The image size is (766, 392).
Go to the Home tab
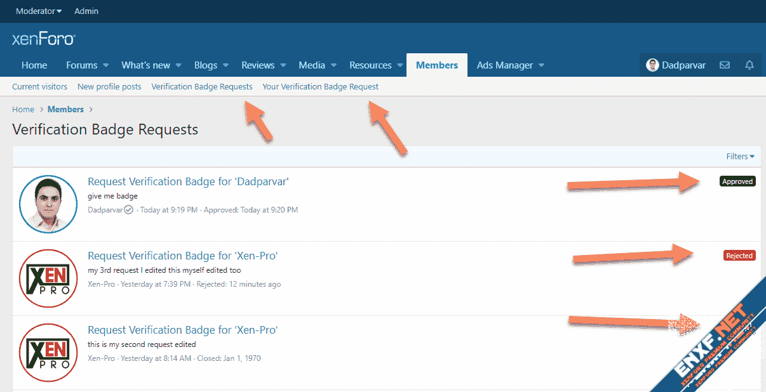[x=34, y=65]
